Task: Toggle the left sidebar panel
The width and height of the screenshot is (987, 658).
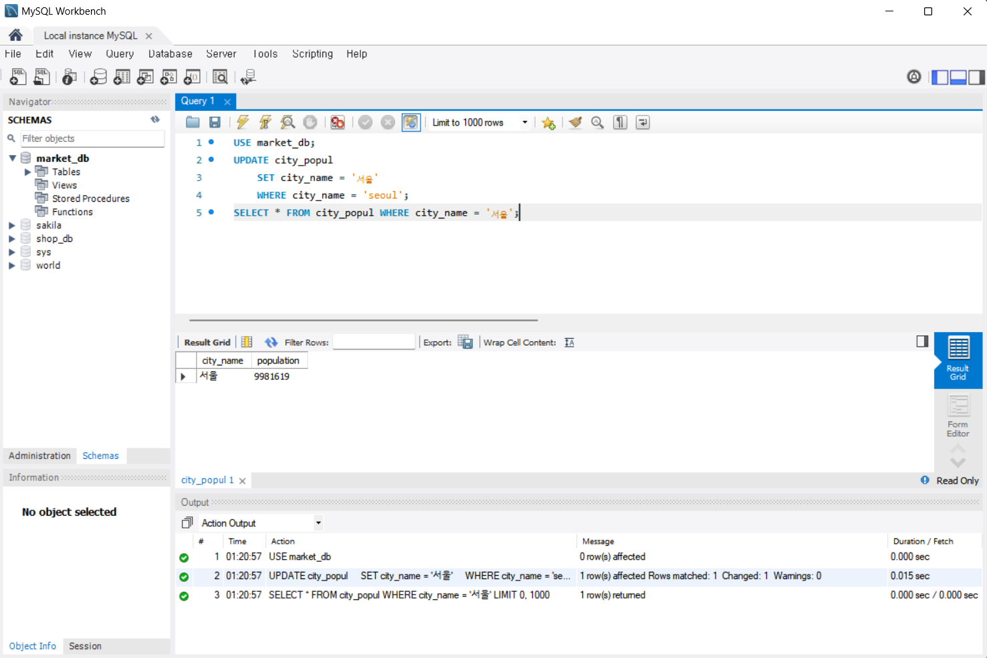Action: coord(940,77)
